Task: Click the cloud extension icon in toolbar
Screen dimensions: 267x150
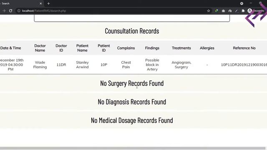Action: coord(230,11)
